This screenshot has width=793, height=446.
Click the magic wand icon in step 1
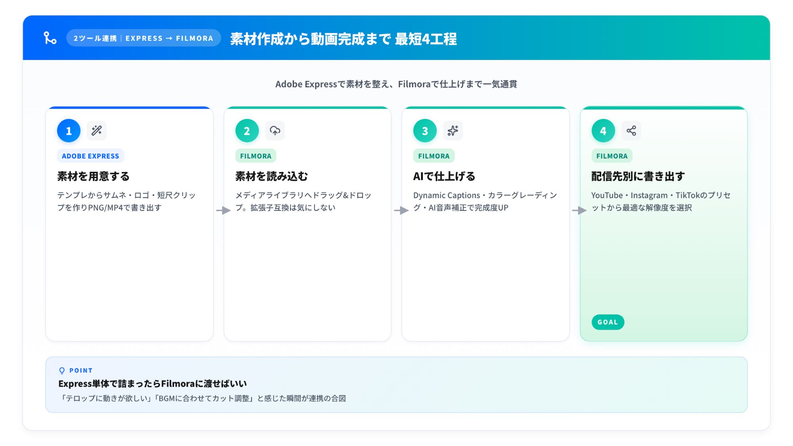tap(96, 130)
